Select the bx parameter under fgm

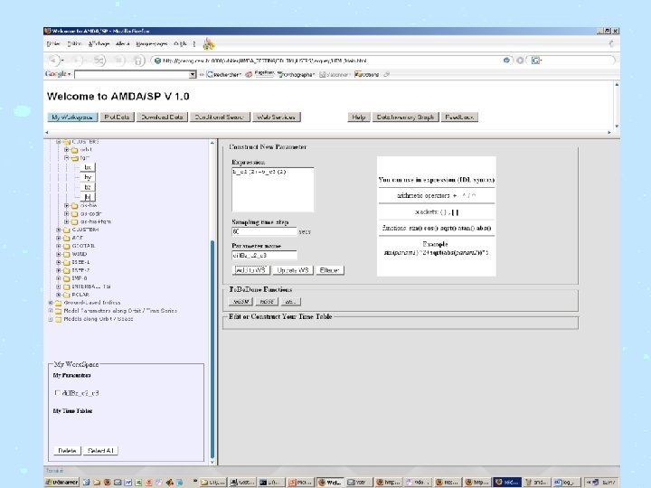pyautogui.click(x=88, y=167)
